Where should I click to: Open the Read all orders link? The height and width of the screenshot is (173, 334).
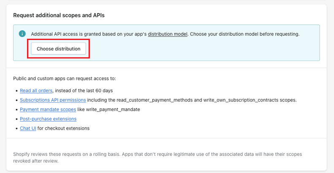tap(36, 90)
